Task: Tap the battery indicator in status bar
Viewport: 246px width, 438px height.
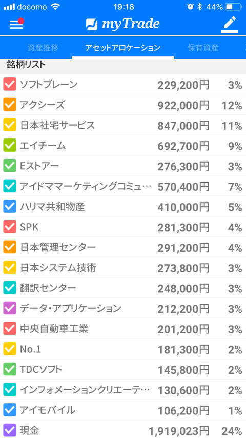Action: point(233,7)
